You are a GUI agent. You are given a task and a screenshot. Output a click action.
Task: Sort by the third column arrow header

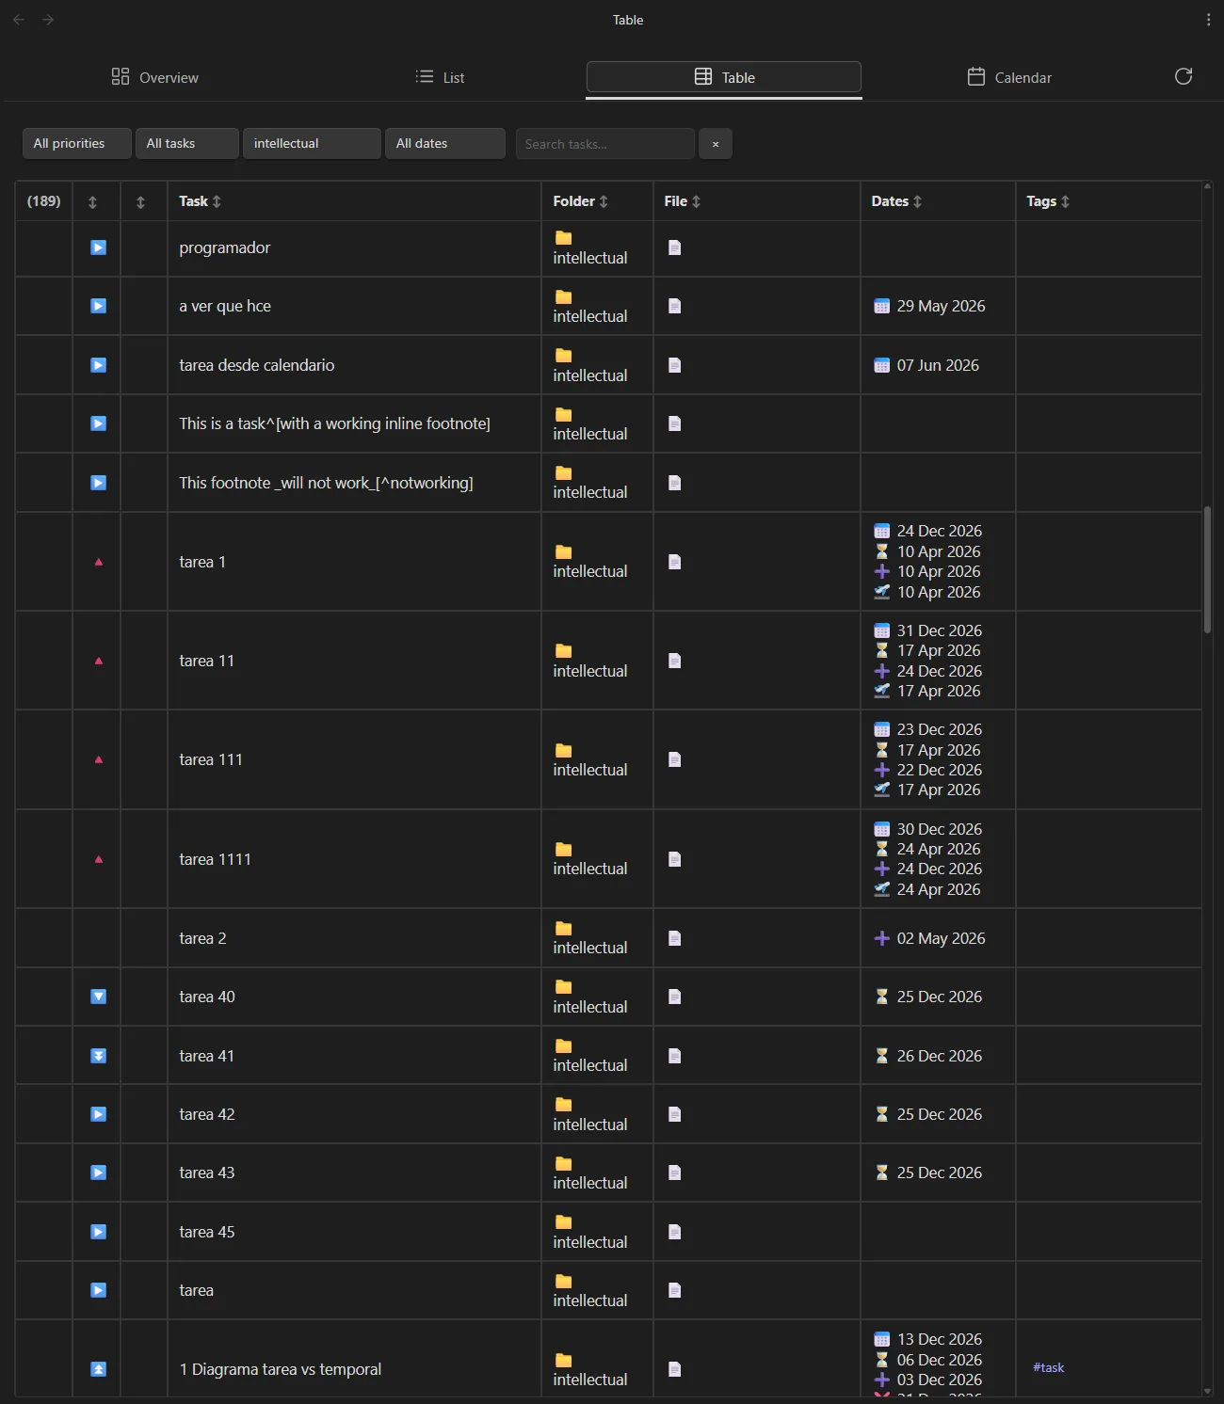(x=140, y=201)
